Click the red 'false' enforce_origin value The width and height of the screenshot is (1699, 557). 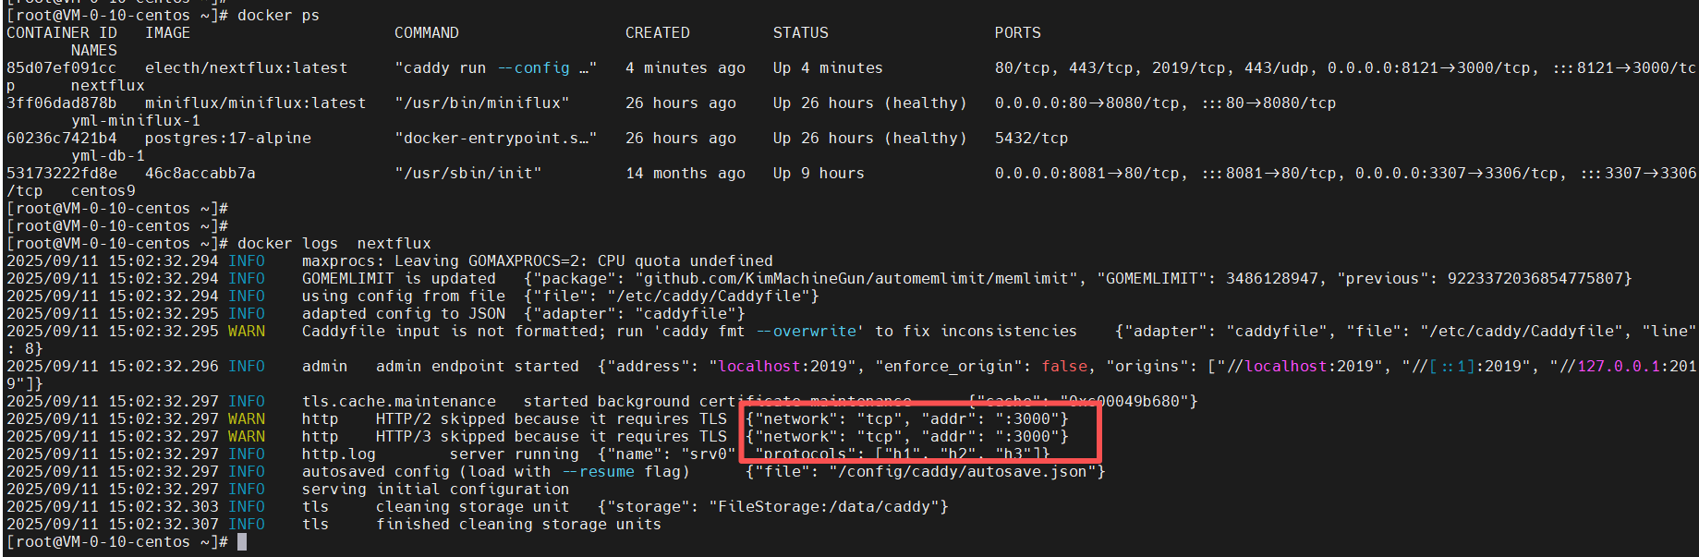point(1063,367)
